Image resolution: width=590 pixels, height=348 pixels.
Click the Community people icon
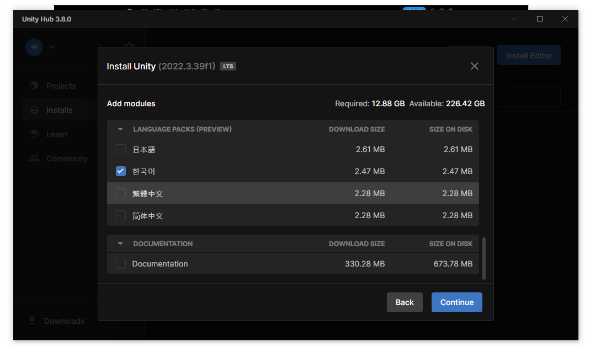[x=34, y=159]
